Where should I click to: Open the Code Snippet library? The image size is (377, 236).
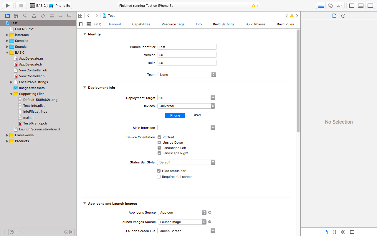[x=334, y=232]
